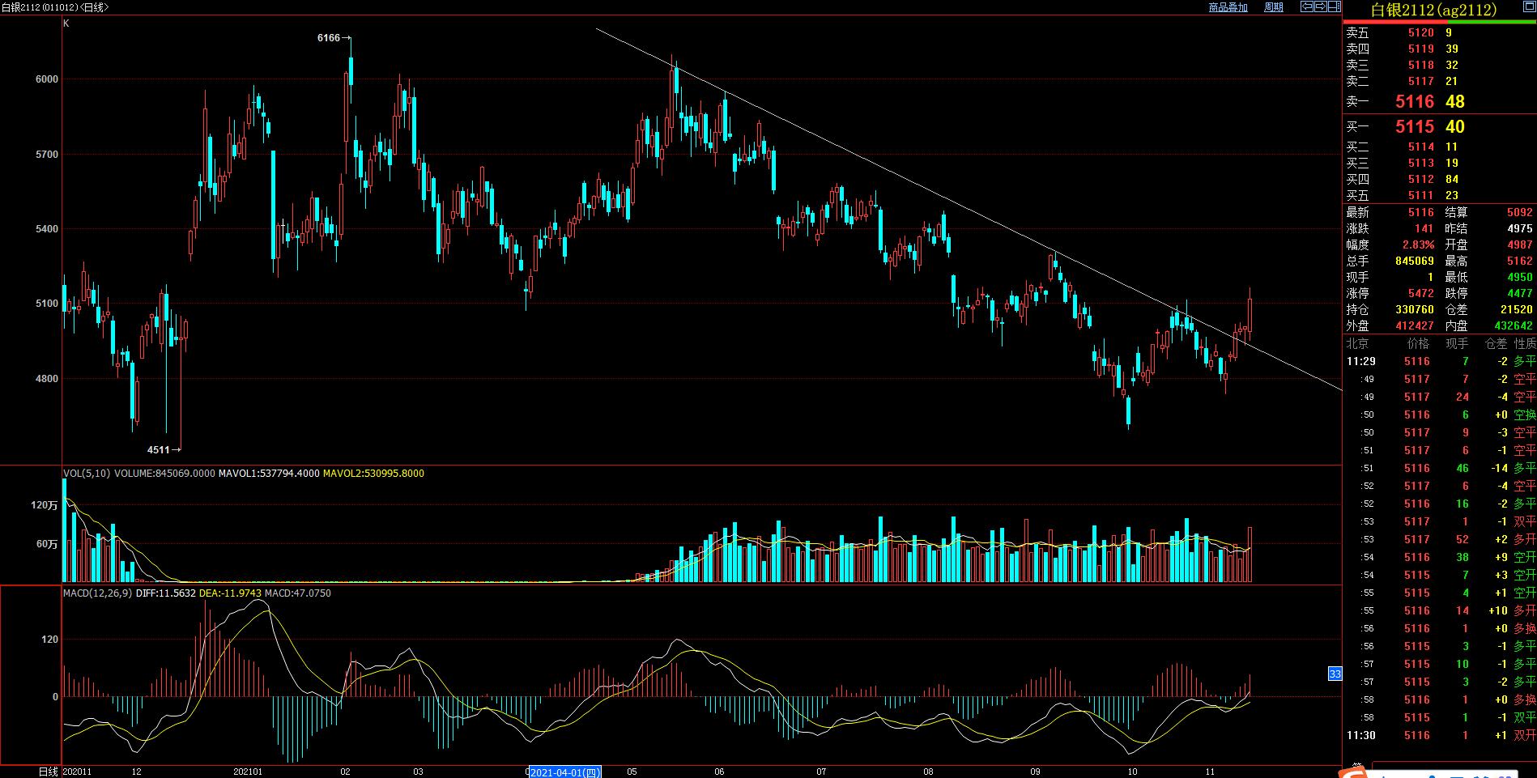Screen dimensions: 1537x778
Task: Click the 卖五 price 5120
Action: coord(1420,33)
